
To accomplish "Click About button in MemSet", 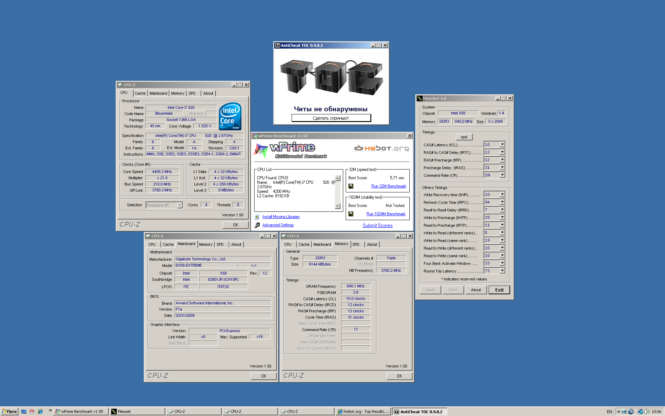I will pos(476,290).
